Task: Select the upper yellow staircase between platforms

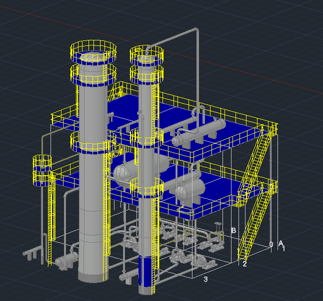Action: [x=255, y=165]
